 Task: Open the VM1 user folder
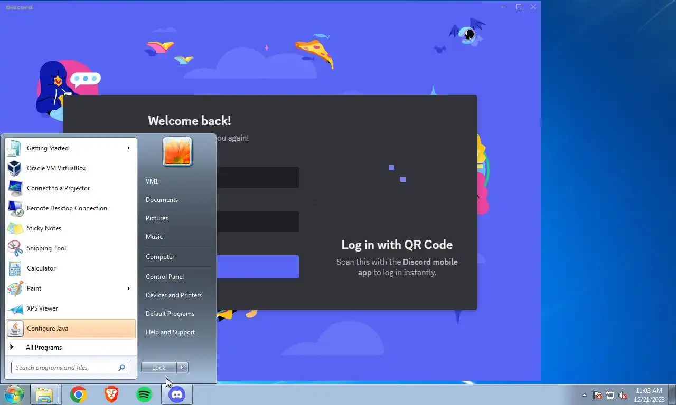click(152, 181)
